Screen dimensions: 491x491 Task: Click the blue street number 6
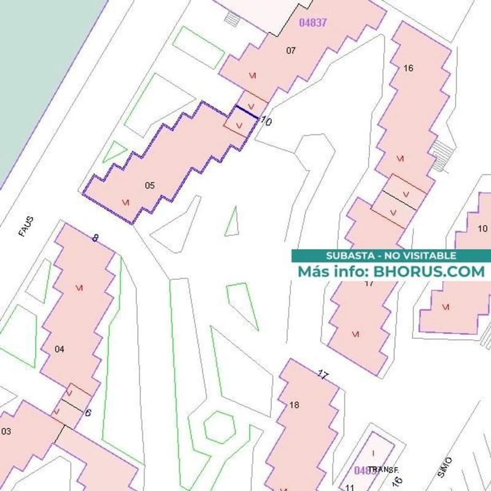[88, 412]
